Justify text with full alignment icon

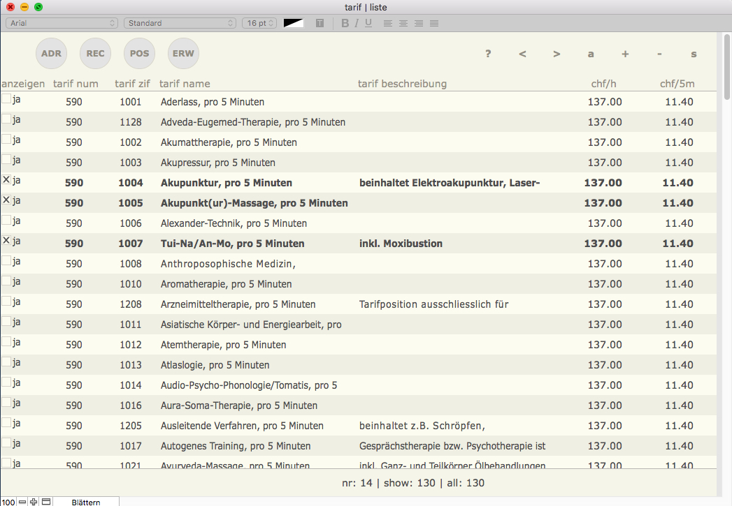click(434, 23)
